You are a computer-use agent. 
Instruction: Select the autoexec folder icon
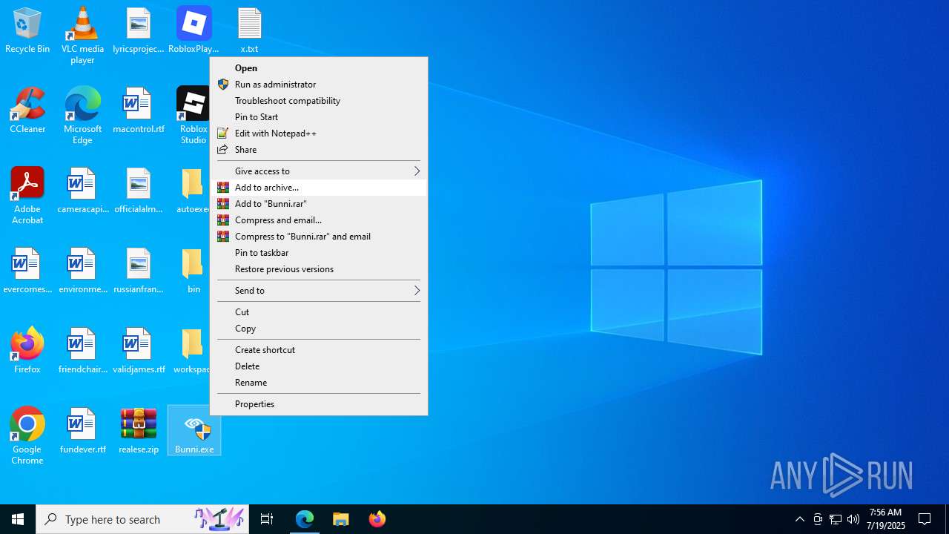tap(194, 191)
